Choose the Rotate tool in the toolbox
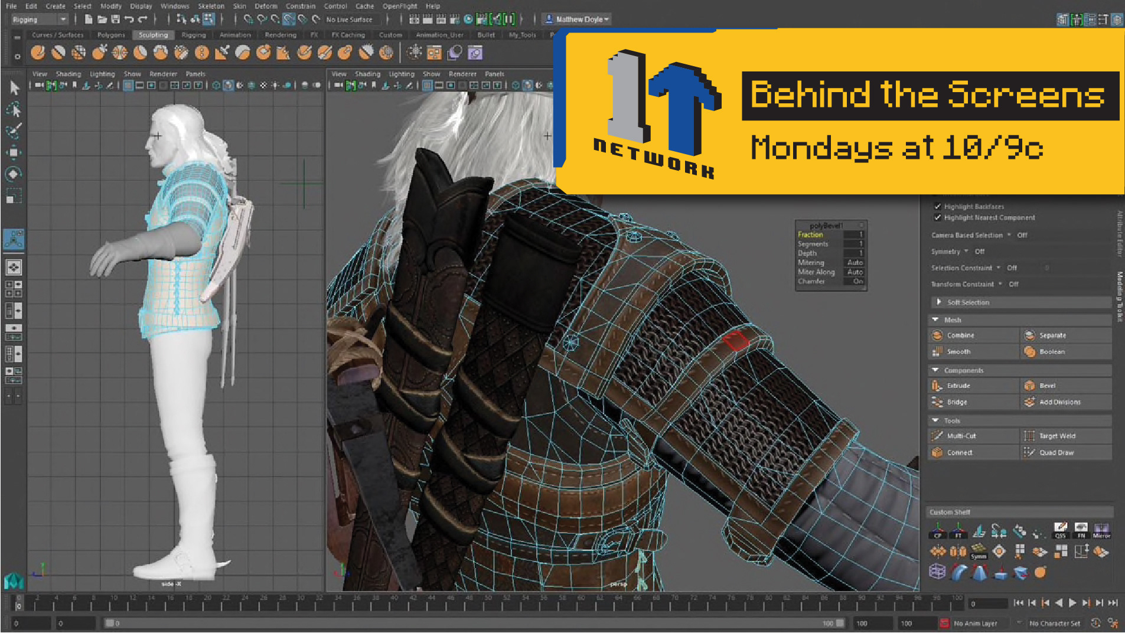The image size is (1125, 633). [14, 174]
